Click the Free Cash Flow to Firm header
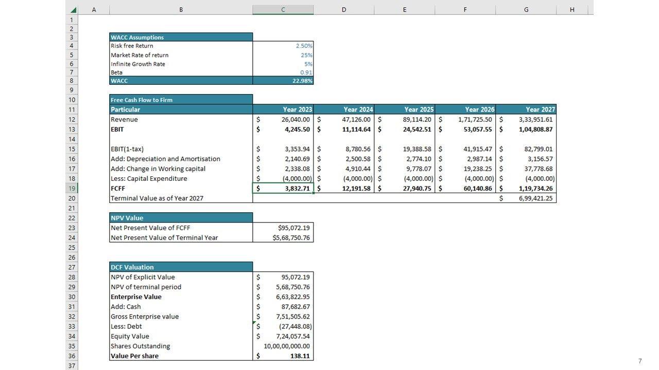 (181, 100)
